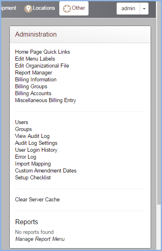Open Miscellaneous Billing Entry

pos(45,100)
